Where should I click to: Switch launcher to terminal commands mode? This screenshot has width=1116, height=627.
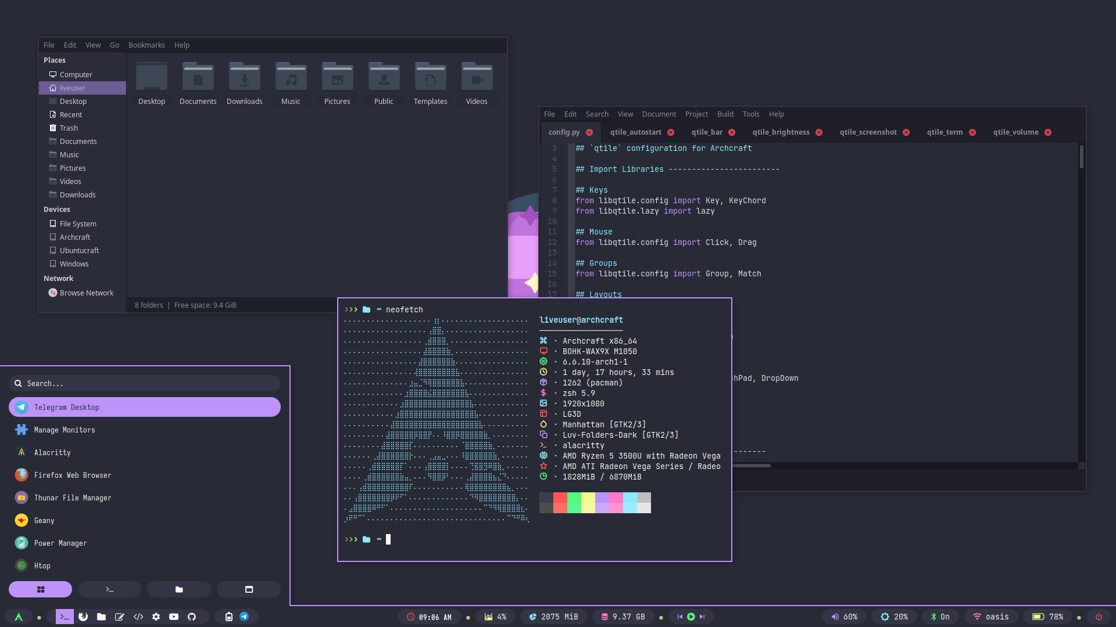109,589
